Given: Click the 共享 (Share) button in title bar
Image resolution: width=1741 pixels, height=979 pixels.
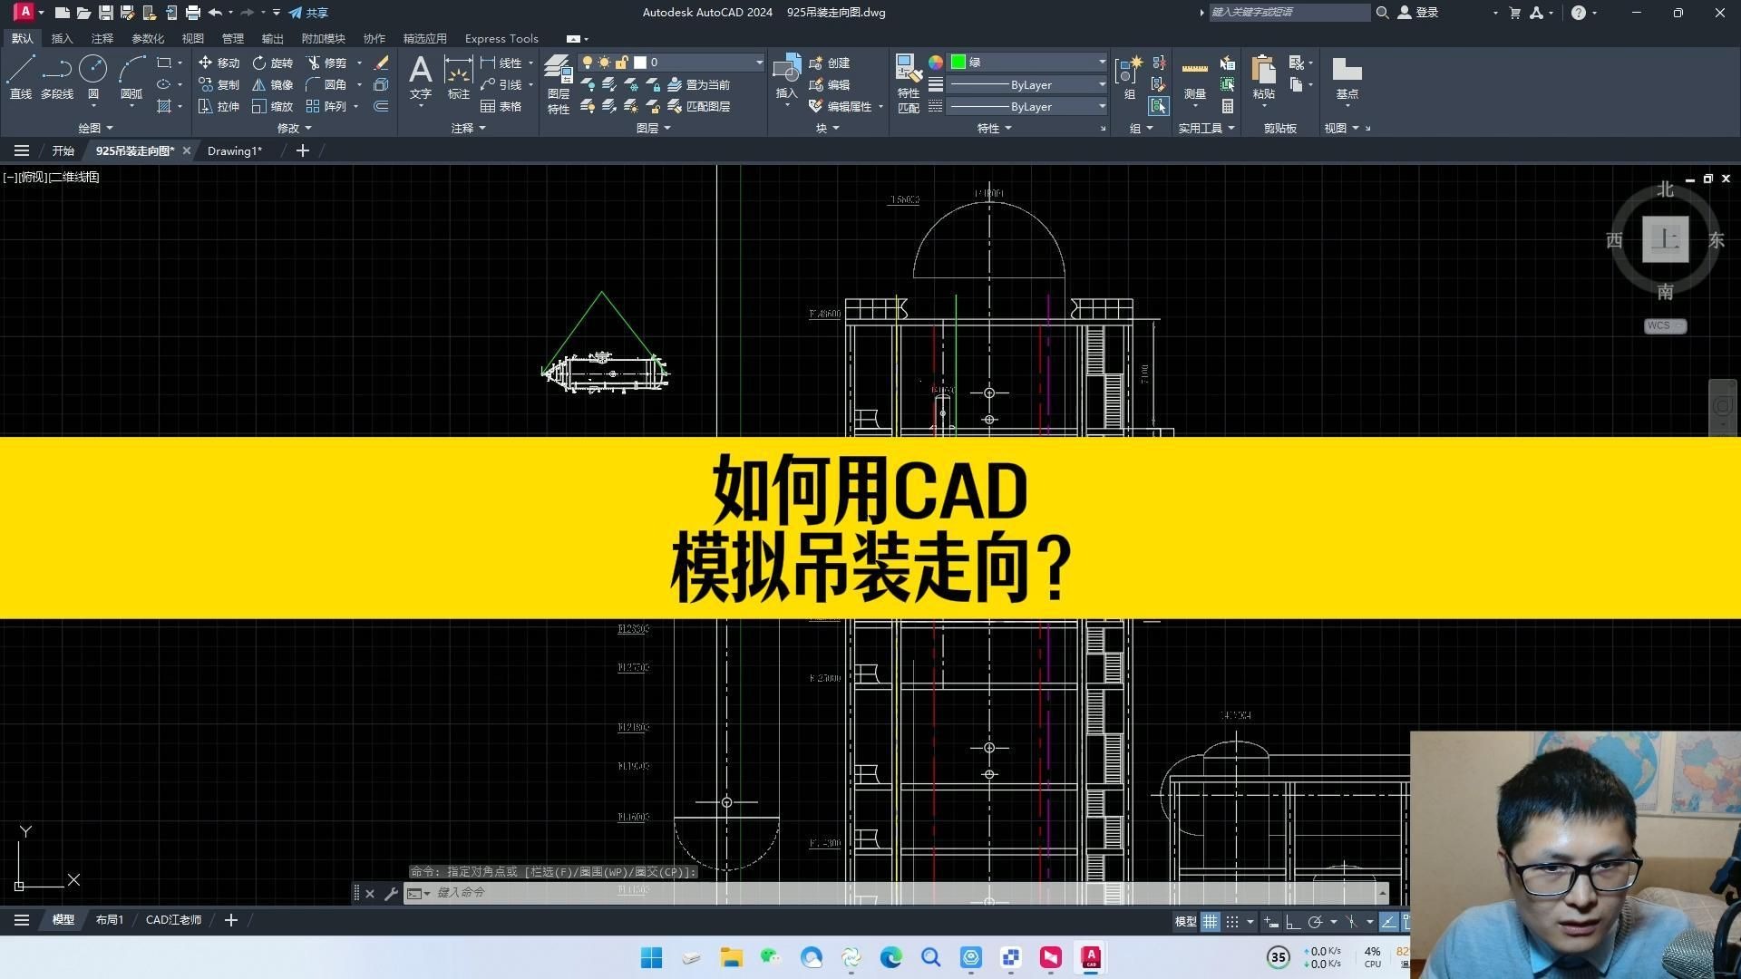Looking at the screenshot, I should click(313, 13).
